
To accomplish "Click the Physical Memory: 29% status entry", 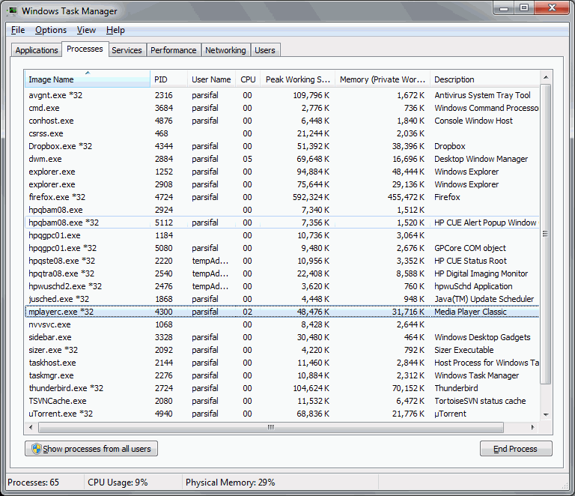I will (x=231, y=482).
